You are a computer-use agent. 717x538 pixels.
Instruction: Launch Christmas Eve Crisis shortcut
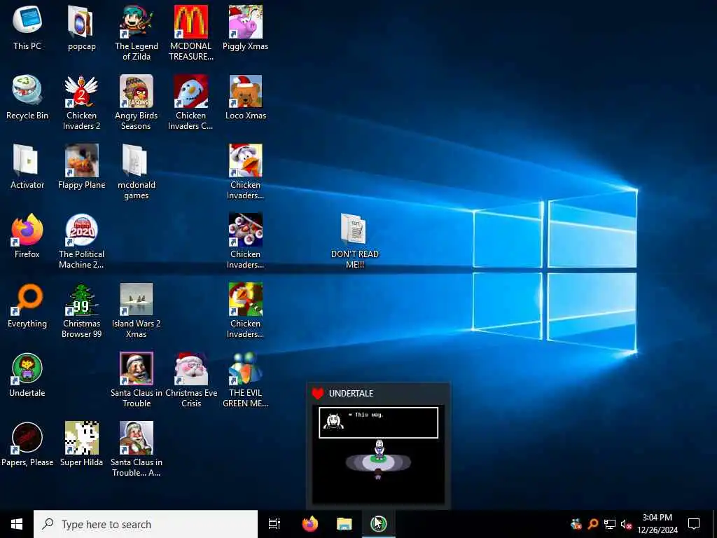coord(190,380)
